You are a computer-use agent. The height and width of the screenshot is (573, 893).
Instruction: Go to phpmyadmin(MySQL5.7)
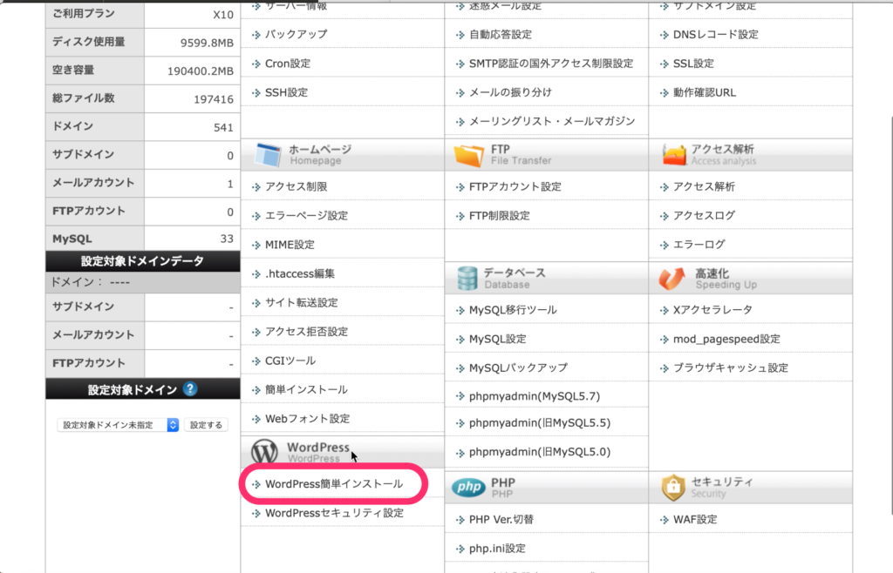[x=534, y=396]
